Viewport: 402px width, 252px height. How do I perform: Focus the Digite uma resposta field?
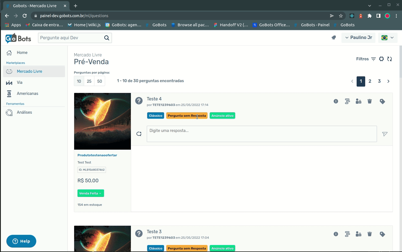click(x=262, y=134)
